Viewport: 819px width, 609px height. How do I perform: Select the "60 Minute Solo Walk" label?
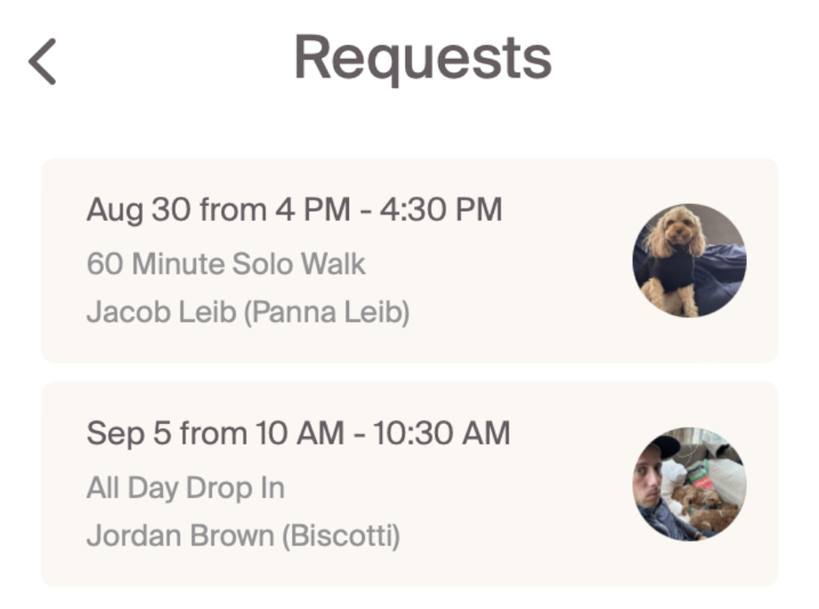tap(226, 264)
